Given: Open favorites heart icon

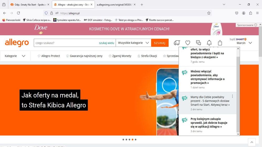Looking at the screenshot, I should click(x=188, y=43).
